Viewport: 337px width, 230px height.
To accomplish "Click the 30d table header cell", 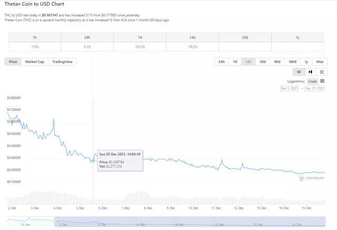I will (x=245, y=37).
